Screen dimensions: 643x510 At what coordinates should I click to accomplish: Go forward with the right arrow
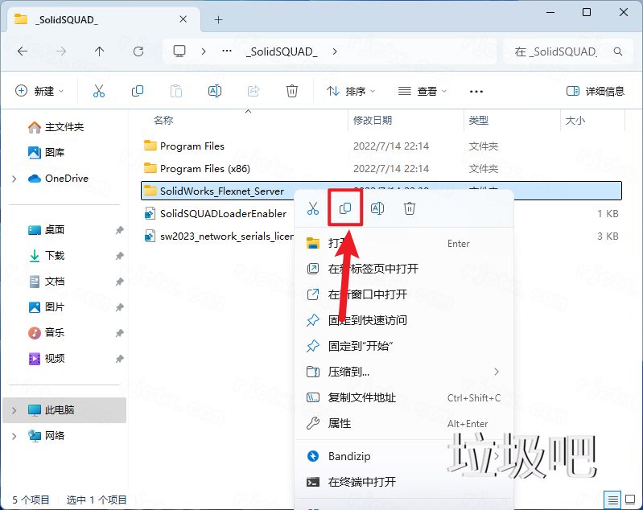(x=61, y=51)
